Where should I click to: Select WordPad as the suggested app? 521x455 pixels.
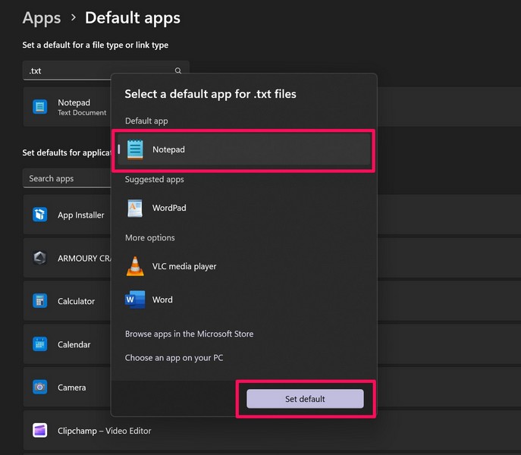pyautogui.click(x=168, y=208)
